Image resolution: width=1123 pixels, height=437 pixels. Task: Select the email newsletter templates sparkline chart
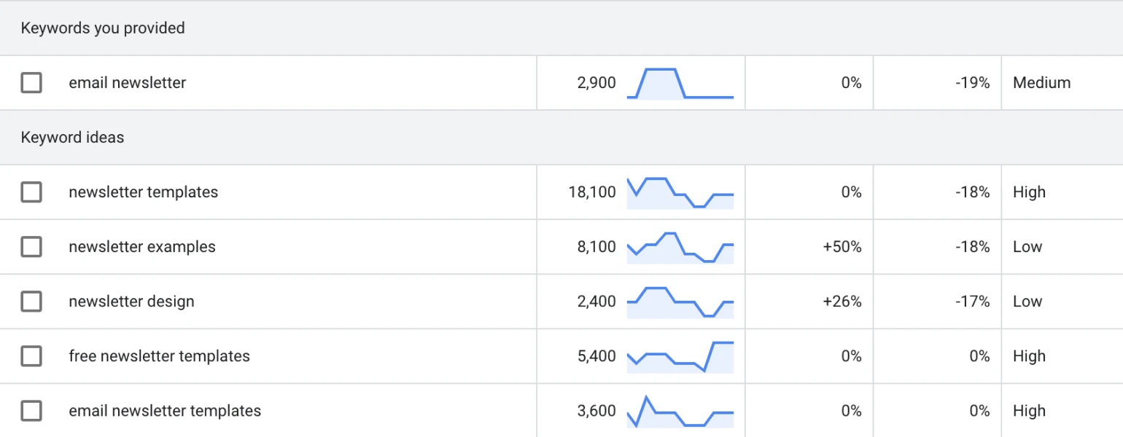tap(680, 412)
